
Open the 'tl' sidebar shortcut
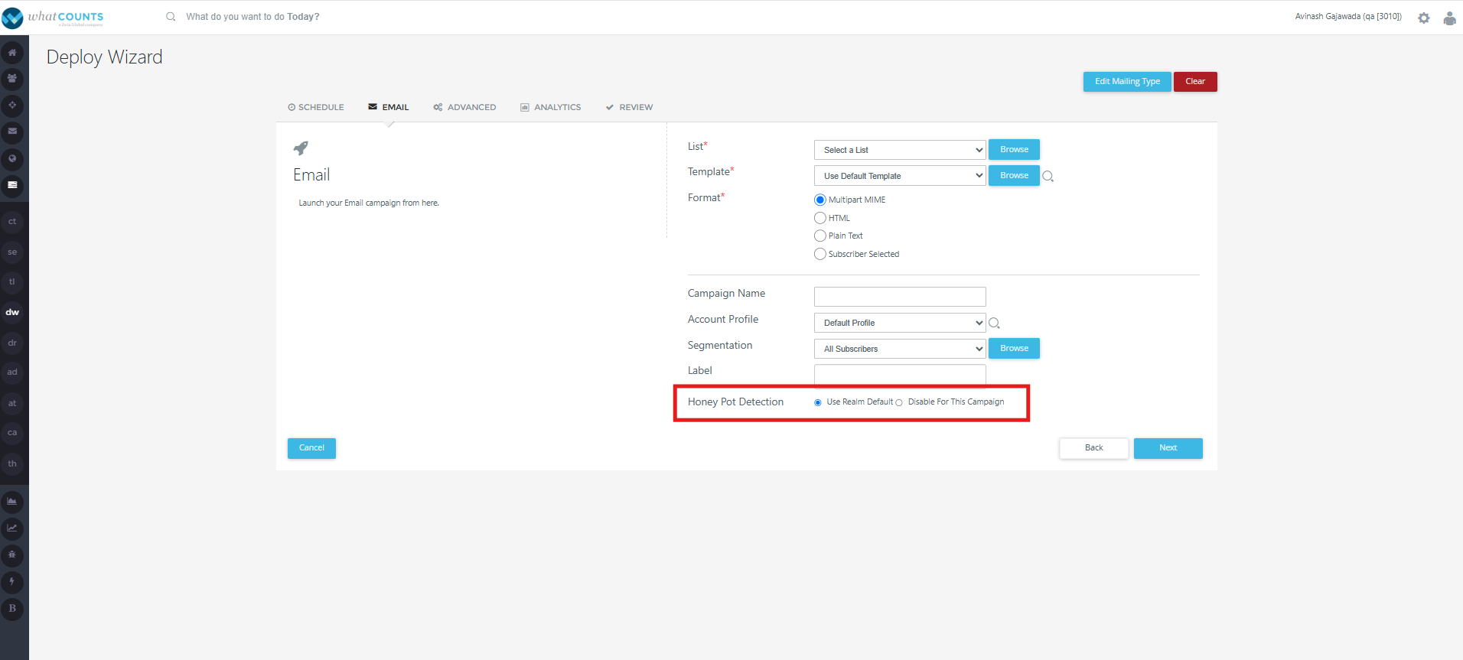pos(12,282)
